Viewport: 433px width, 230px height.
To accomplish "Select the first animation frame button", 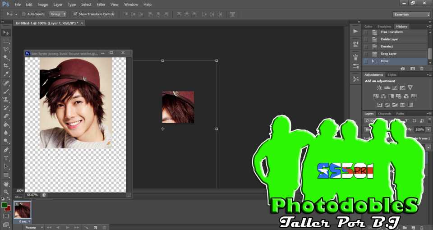I will [49, 227].
